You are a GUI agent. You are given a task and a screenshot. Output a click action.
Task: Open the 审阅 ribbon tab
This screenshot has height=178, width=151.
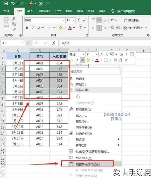[80, 11]
